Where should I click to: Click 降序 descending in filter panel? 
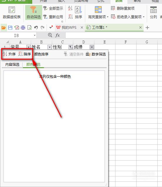tap(25, 54)
